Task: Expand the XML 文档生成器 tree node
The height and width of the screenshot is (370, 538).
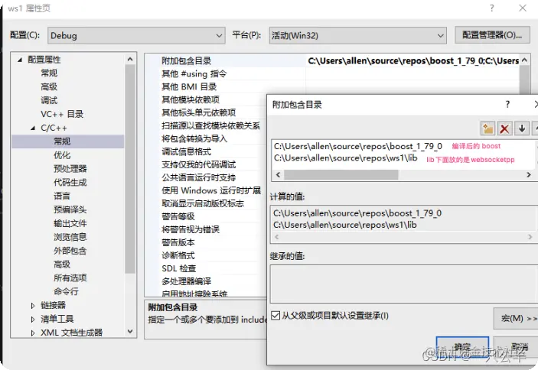Action: point(33,333)
